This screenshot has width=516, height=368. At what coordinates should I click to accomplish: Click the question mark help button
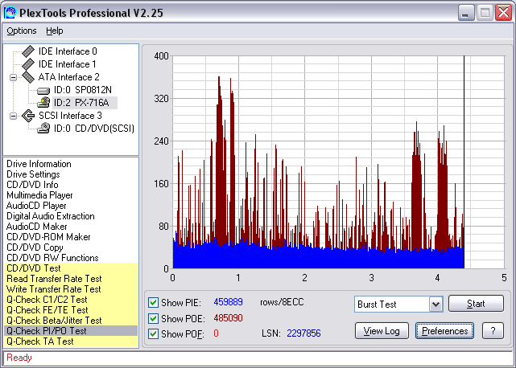(493, 331)
